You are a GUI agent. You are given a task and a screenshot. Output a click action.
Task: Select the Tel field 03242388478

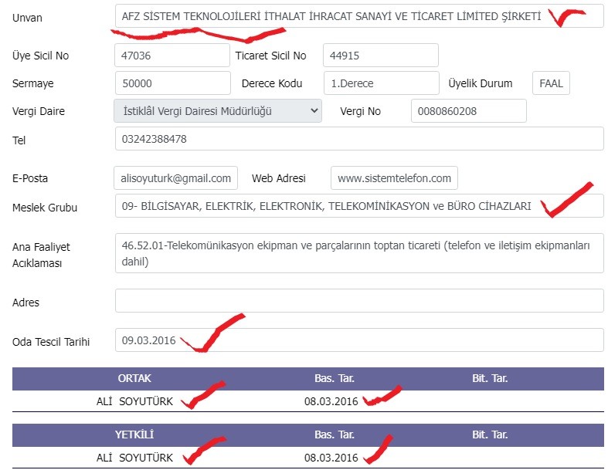(359, 139)
